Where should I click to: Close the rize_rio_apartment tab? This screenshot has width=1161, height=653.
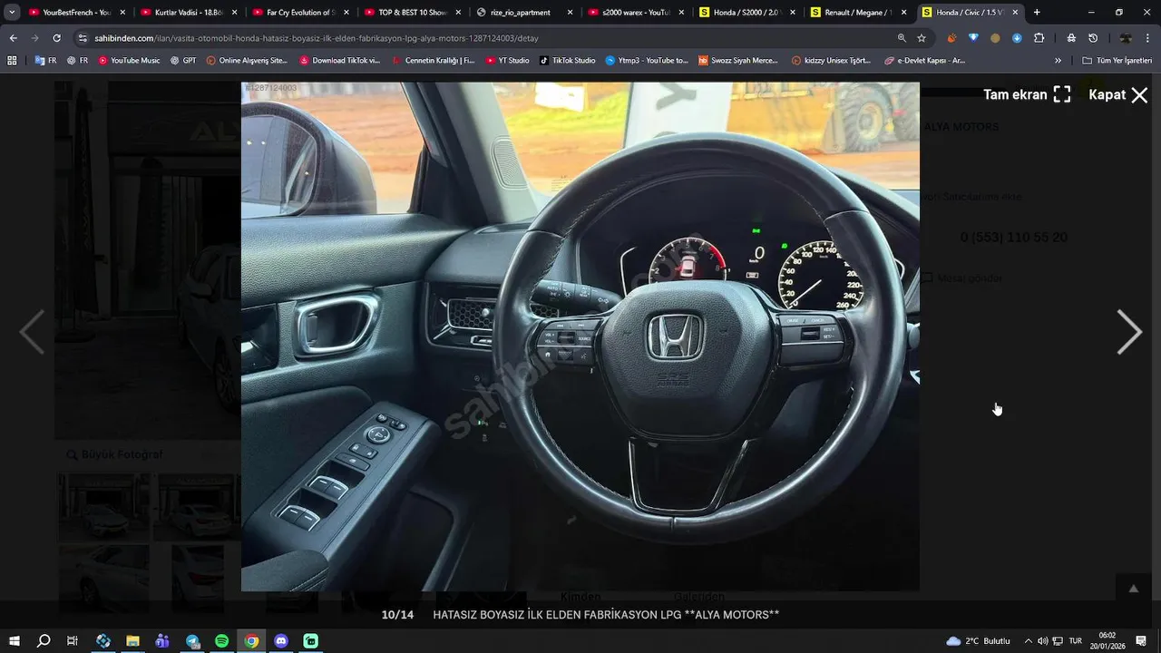tap(570, 13)
